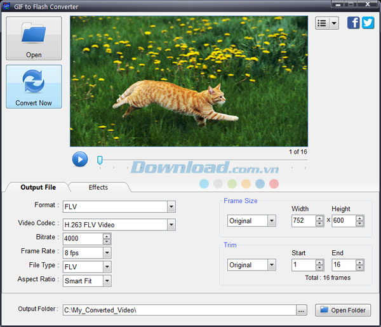The image size is (381, 327).
Task: Expand the list menu dropdown arrow
Action: click(x=334, y=23)
